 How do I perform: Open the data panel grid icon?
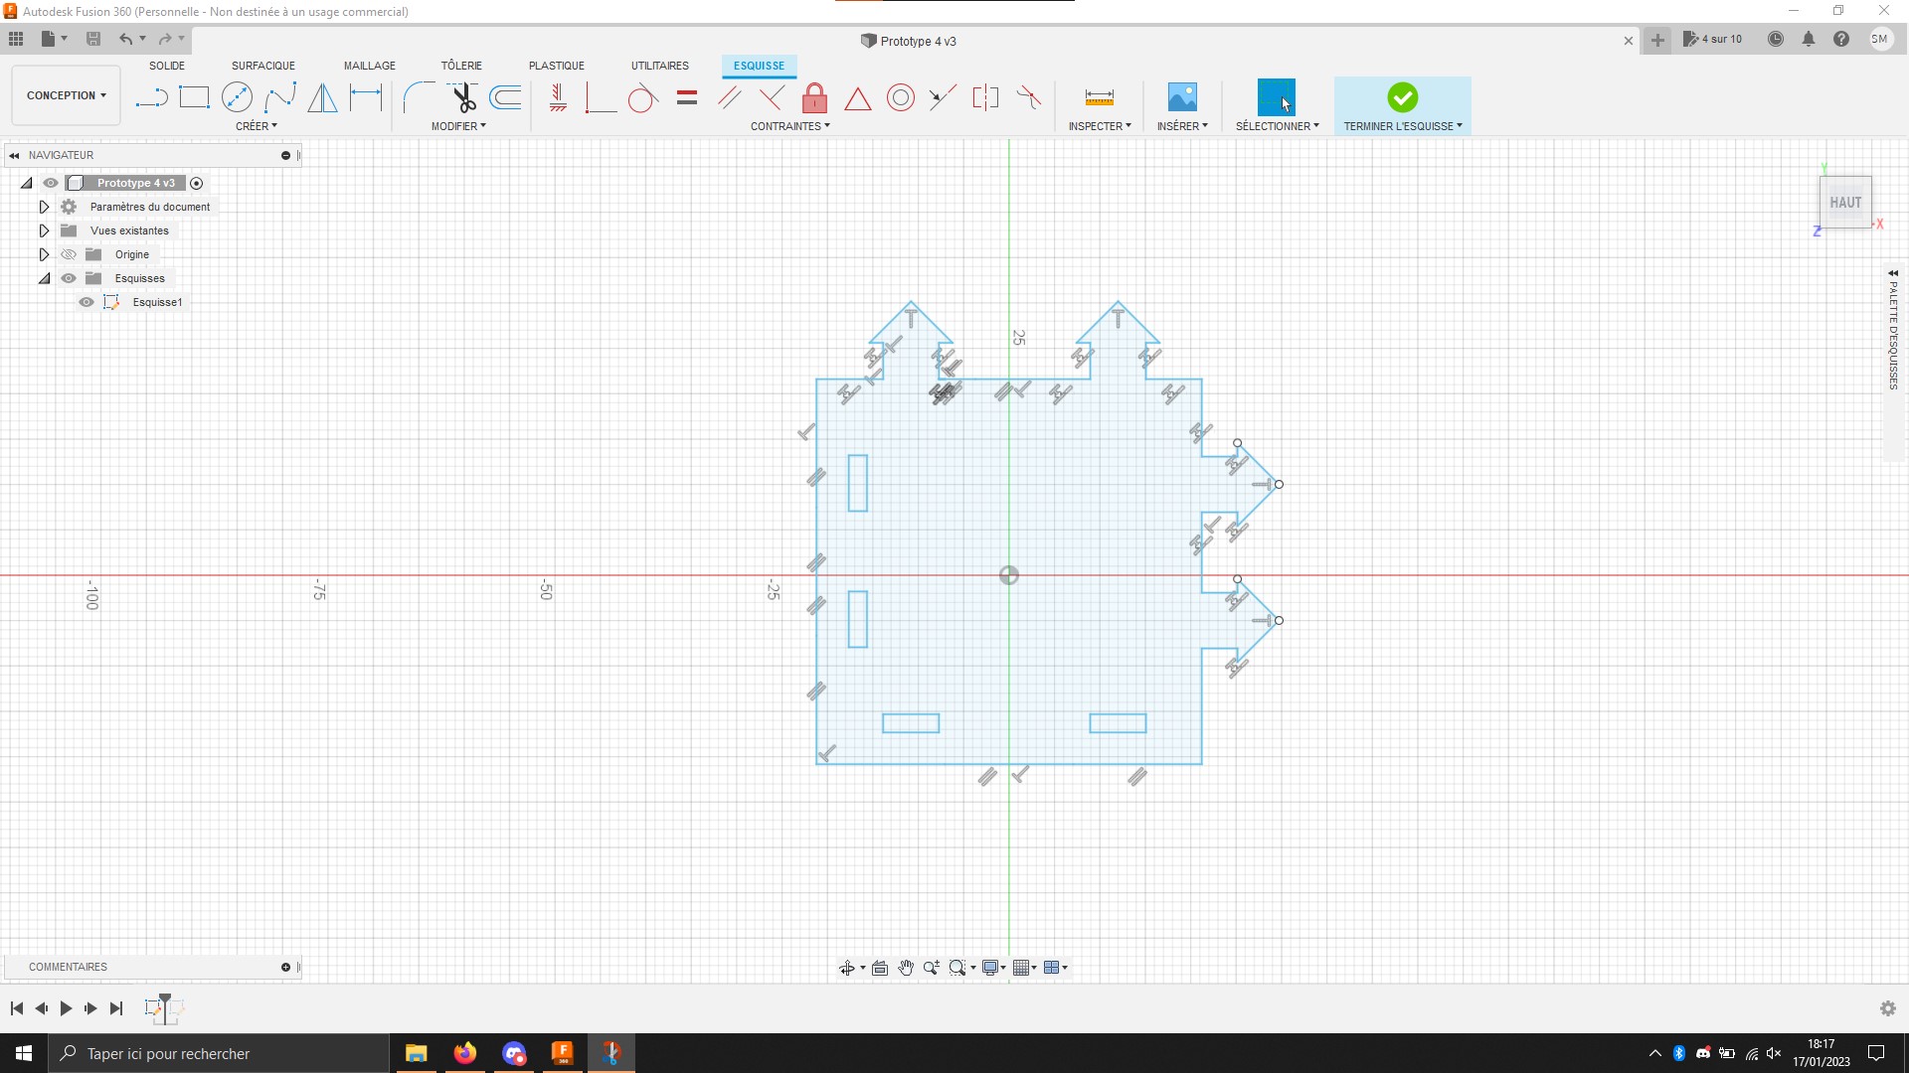coord(16,39)
